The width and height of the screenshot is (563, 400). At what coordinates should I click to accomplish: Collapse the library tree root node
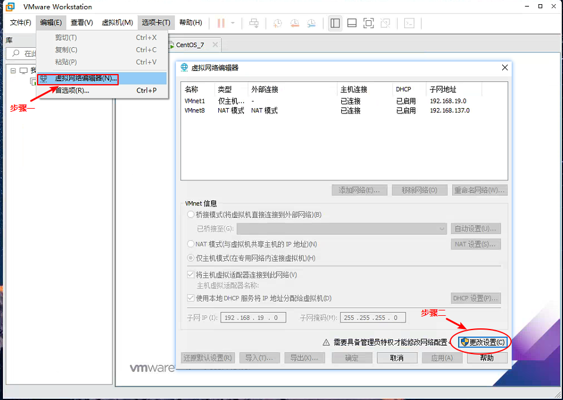point(13,70)
